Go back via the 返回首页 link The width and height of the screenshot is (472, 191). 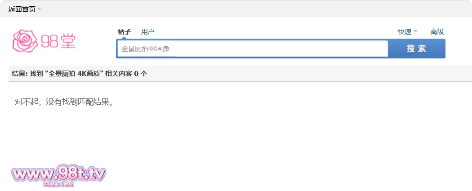pyautogui.click(x=22, y=9)
